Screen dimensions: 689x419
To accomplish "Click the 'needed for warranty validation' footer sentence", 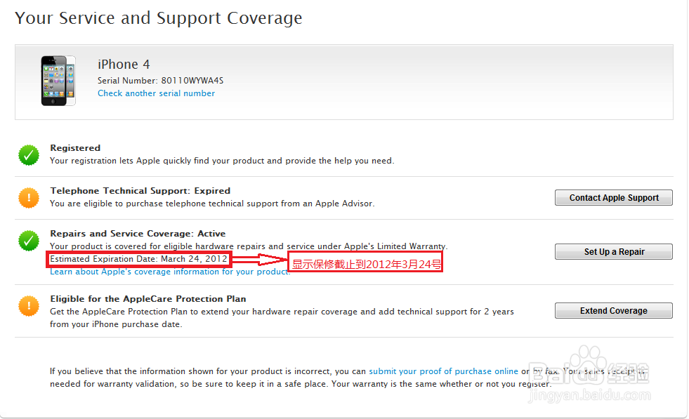I will [x=301, y=384].
